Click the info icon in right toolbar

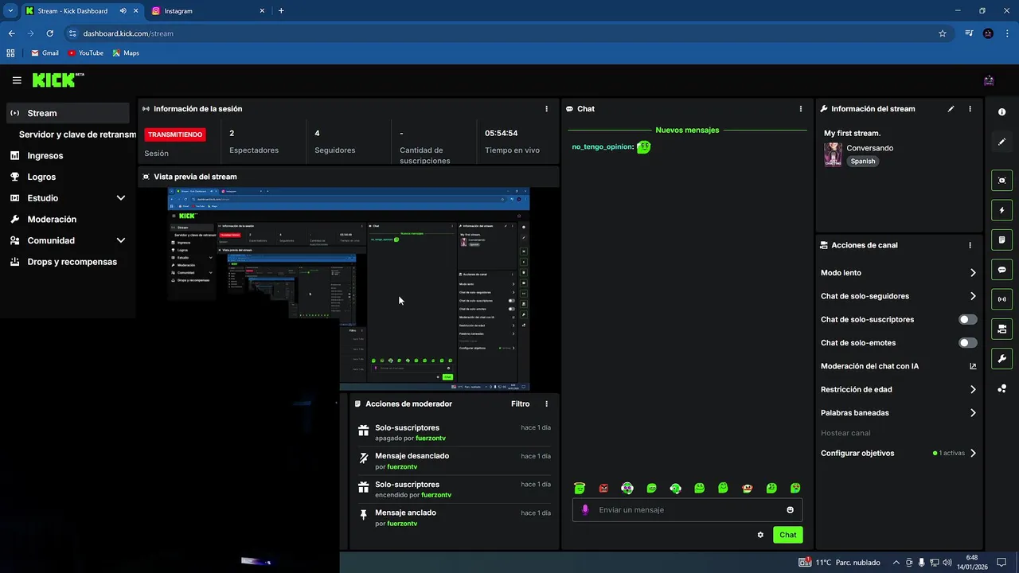1001,112
